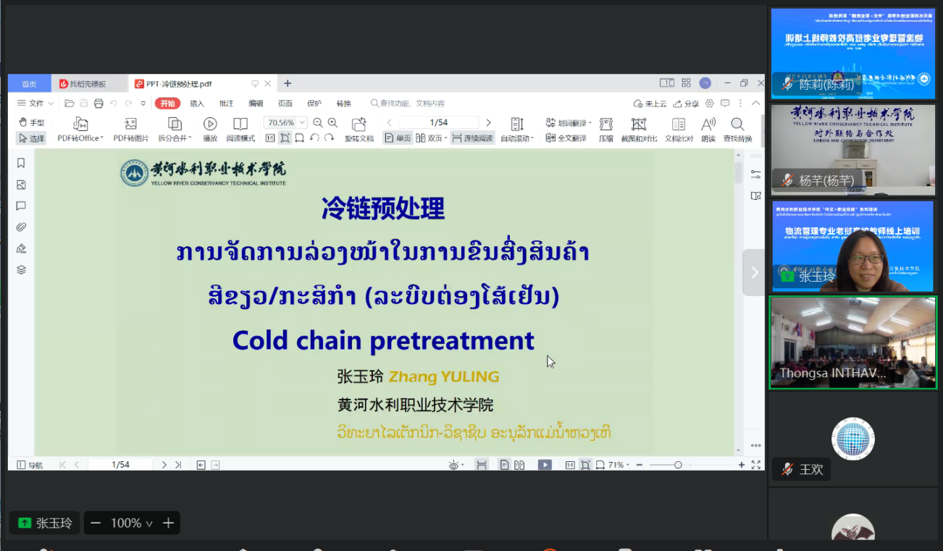943x551 pixels.
Task: Toggle 连续阅读 continuous reading mode
Action: [472, 138]
